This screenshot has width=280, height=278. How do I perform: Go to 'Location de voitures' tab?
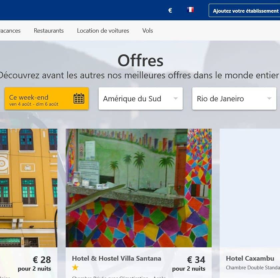point(103,31)
